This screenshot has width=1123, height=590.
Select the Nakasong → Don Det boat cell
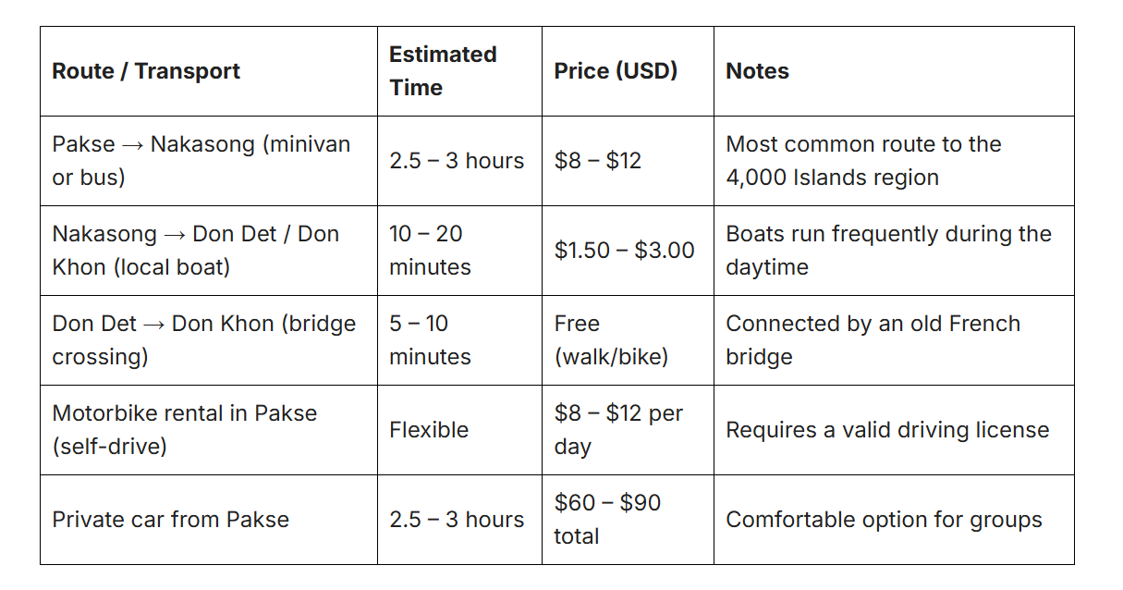pyautogui.click(x=209, y=251)
